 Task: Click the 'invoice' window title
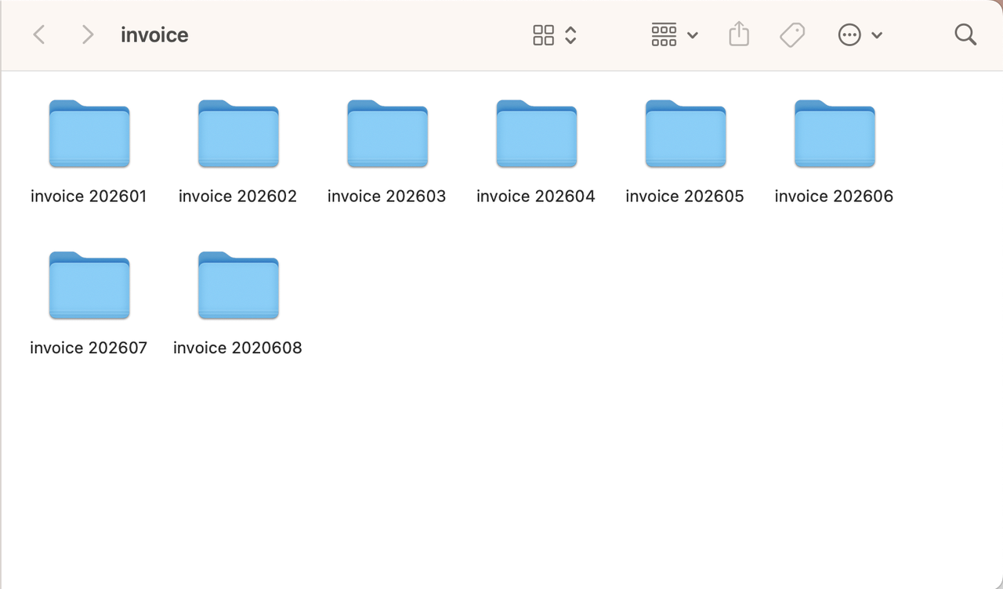(x=154, y=34)
